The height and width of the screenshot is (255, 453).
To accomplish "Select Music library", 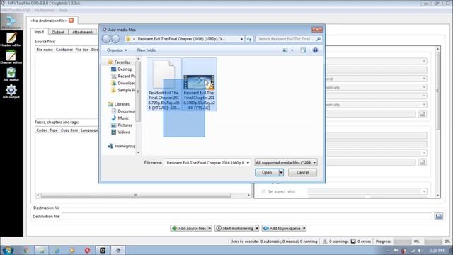I will (x=120, y=118).
